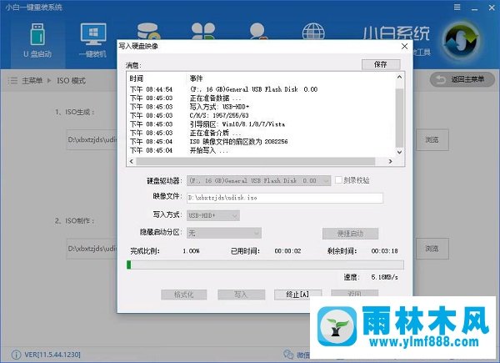Open the four-leaf clover software icon
Screen dimensions: 500x363
(x=203, y=32)
